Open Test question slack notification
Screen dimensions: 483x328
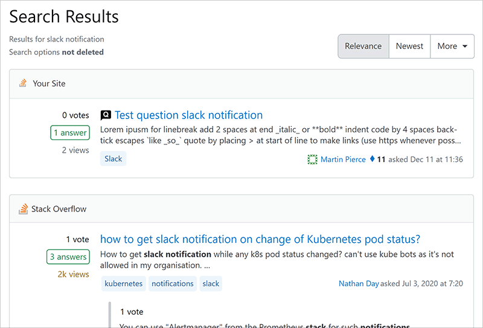(188, 115)
